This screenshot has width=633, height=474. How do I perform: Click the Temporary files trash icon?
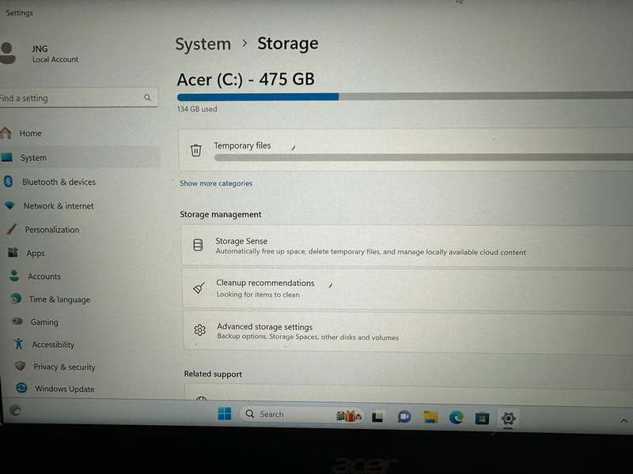pyautogui.click(x=196, y=150)
